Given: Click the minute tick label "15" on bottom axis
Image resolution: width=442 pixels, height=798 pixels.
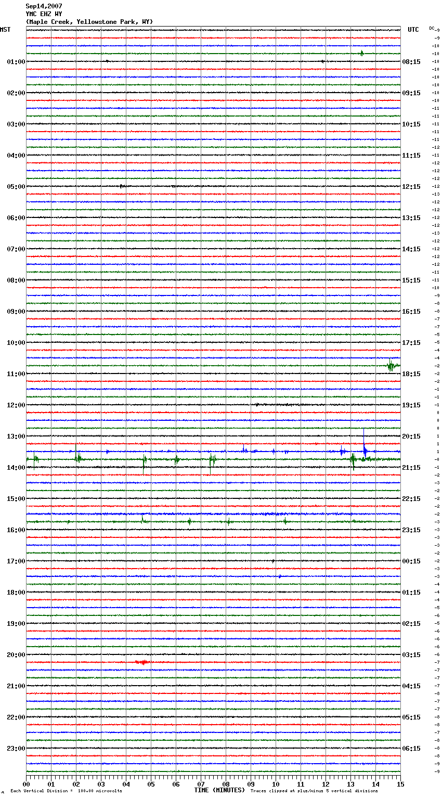Looking at the screenshot, I should [x=400, y=784].
